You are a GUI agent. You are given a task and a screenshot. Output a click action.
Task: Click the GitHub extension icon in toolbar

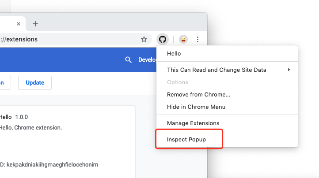(x=162, y=39)
